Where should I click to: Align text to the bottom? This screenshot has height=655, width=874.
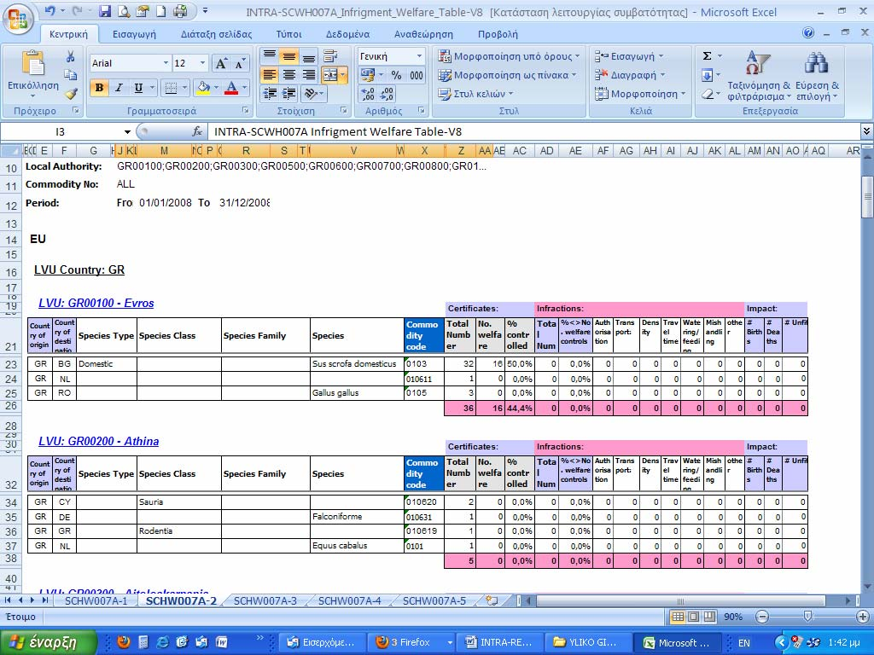(308, 55)
